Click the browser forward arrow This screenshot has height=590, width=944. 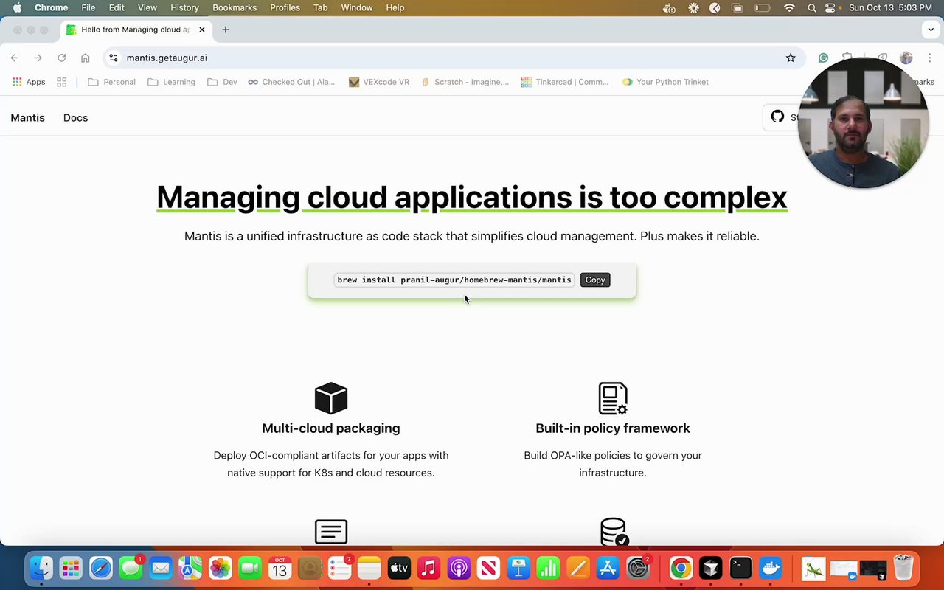(38, 58)
